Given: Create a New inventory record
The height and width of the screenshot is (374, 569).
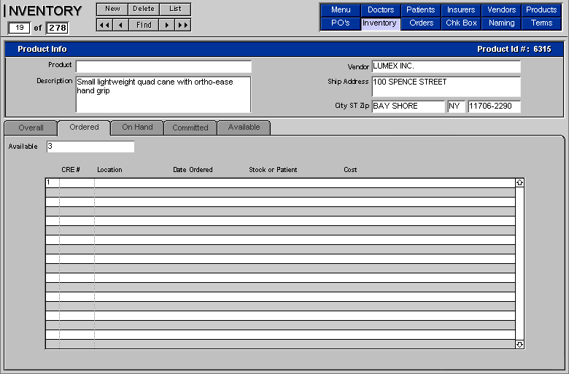Looking at the screenshot, I should pos(112,9).
